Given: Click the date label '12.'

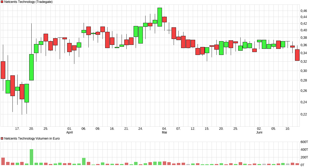Looking at the screenshot, I should click(x=193, y=129).
